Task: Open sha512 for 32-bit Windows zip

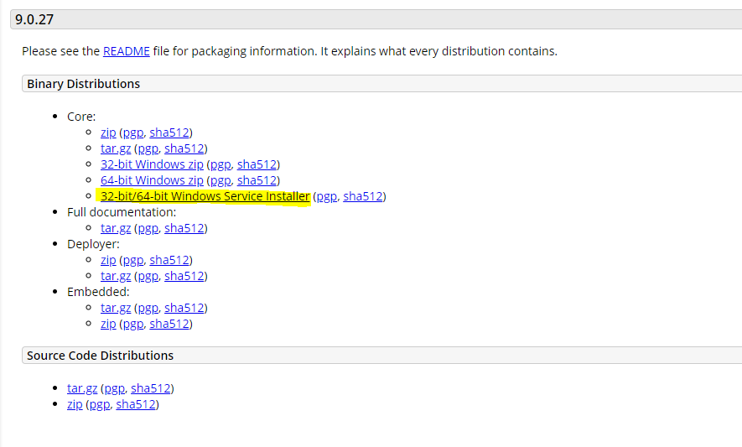Action: coord(257,164)
